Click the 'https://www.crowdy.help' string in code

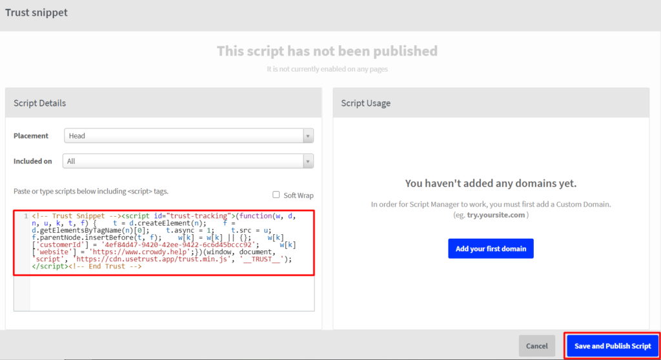click(140, 252)
